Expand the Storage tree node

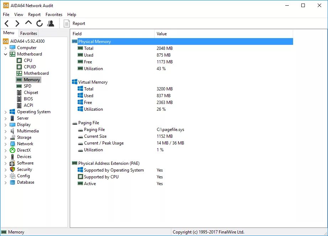pos(6,137)
